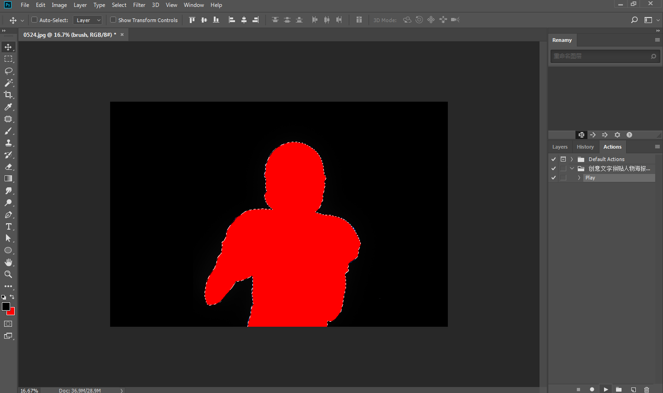Screen dimensions: 663x393
Task: Create new action set folder icon
Action: point(619,389)
